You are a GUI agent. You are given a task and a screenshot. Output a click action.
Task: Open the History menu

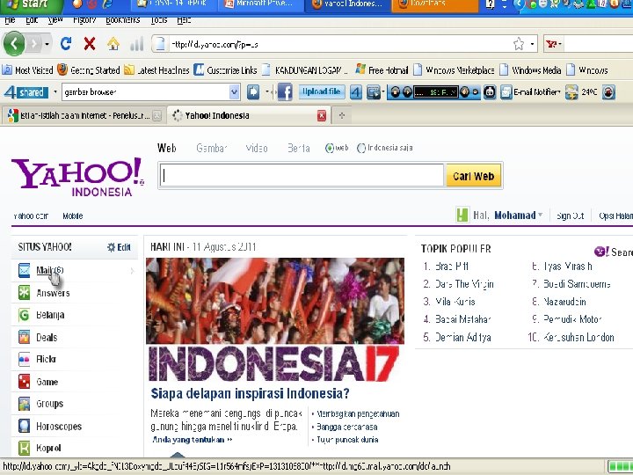coord(84,20)
